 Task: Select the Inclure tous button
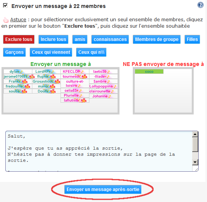tap(53, 39)
